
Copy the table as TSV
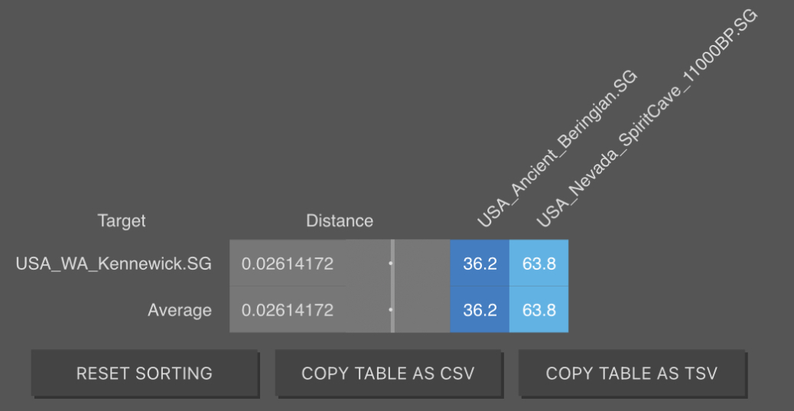pyautogui.click(x=632, y=373)
